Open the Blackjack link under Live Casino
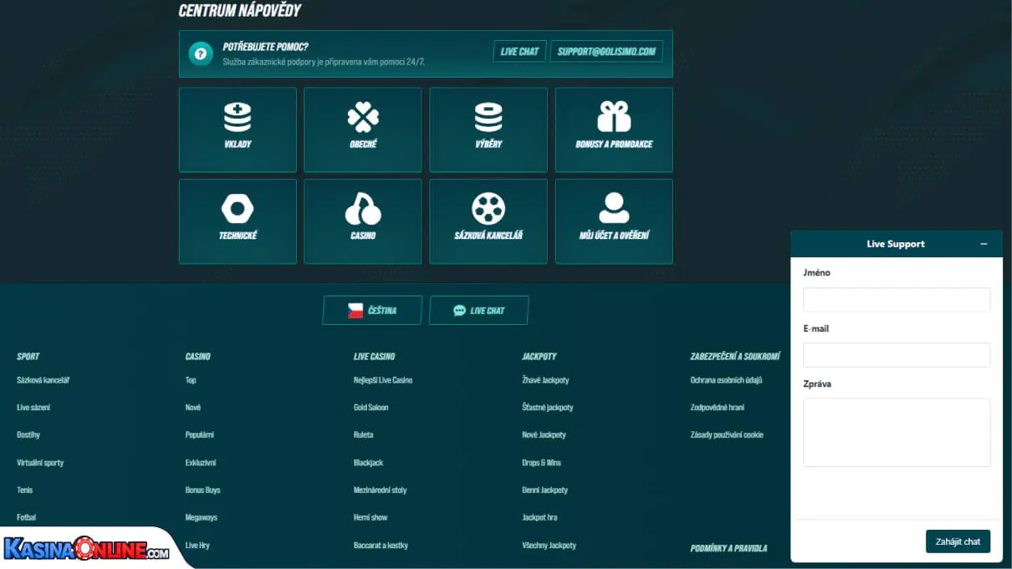 [x=368, y=462]
